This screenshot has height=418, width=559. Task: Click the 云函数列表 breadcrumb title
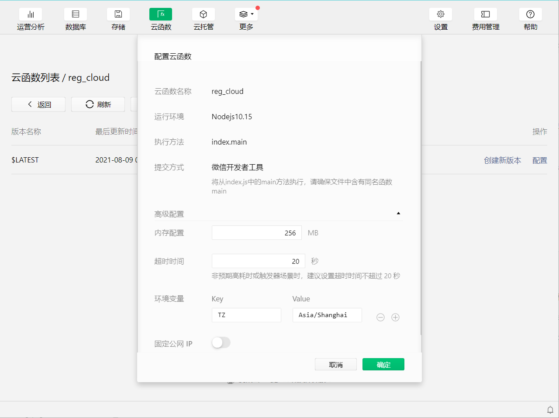35,78
